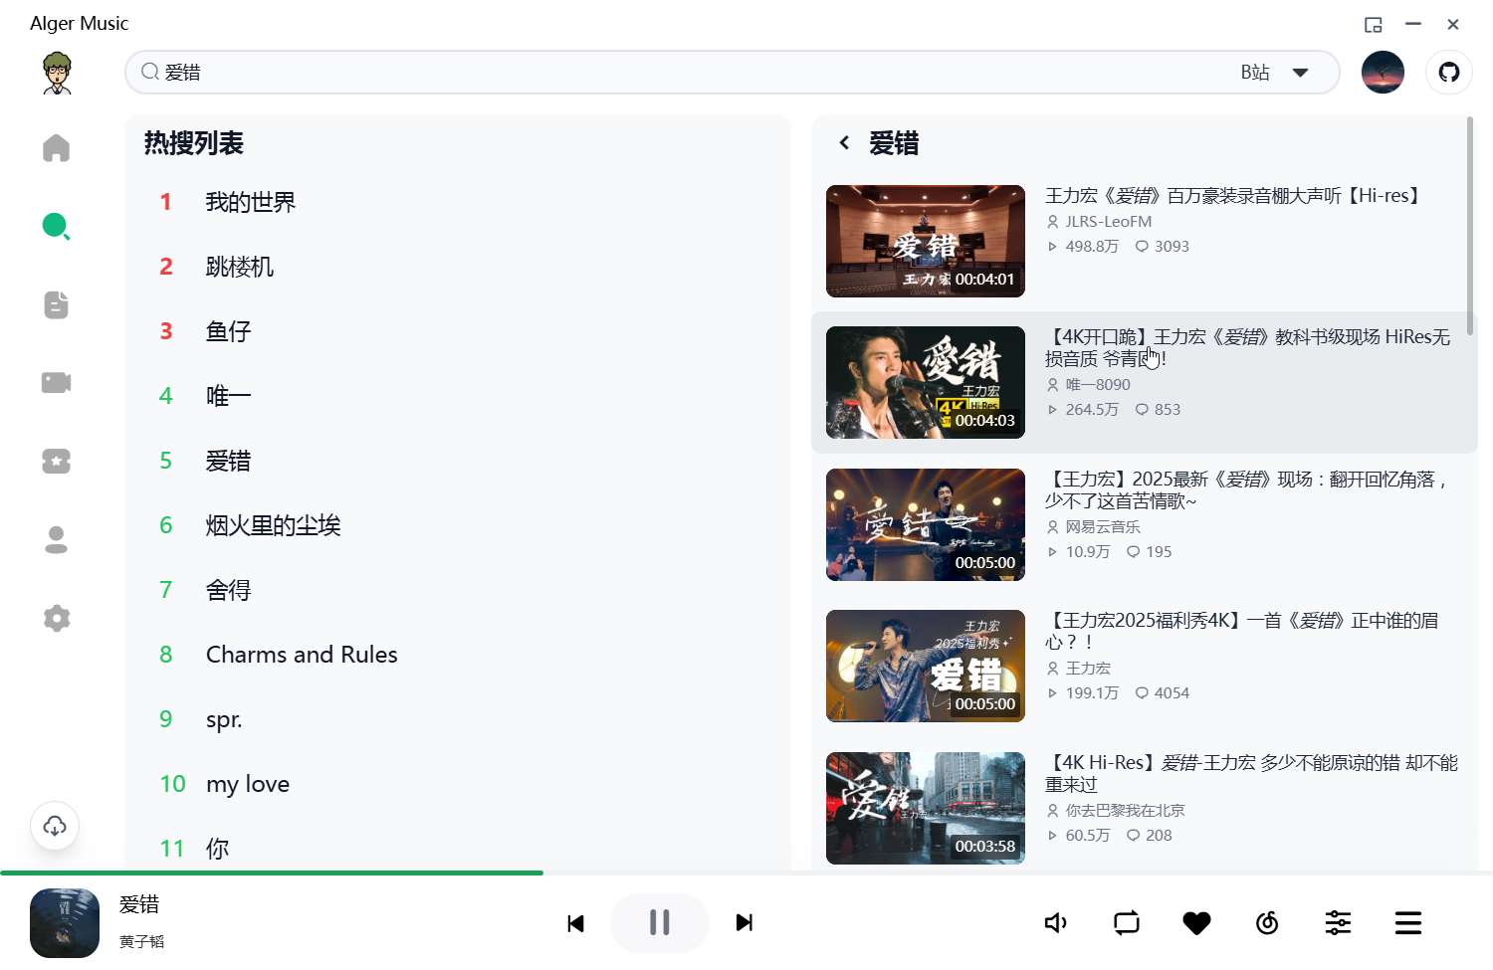
Task: Open thumbnail of 2025最新 现场 video
Action: pos(926,524)
